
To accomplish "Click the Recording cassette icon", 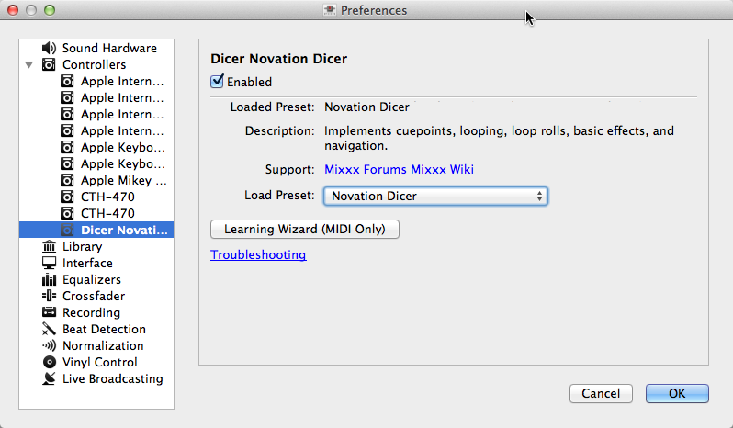I will [x=49, y=312].
